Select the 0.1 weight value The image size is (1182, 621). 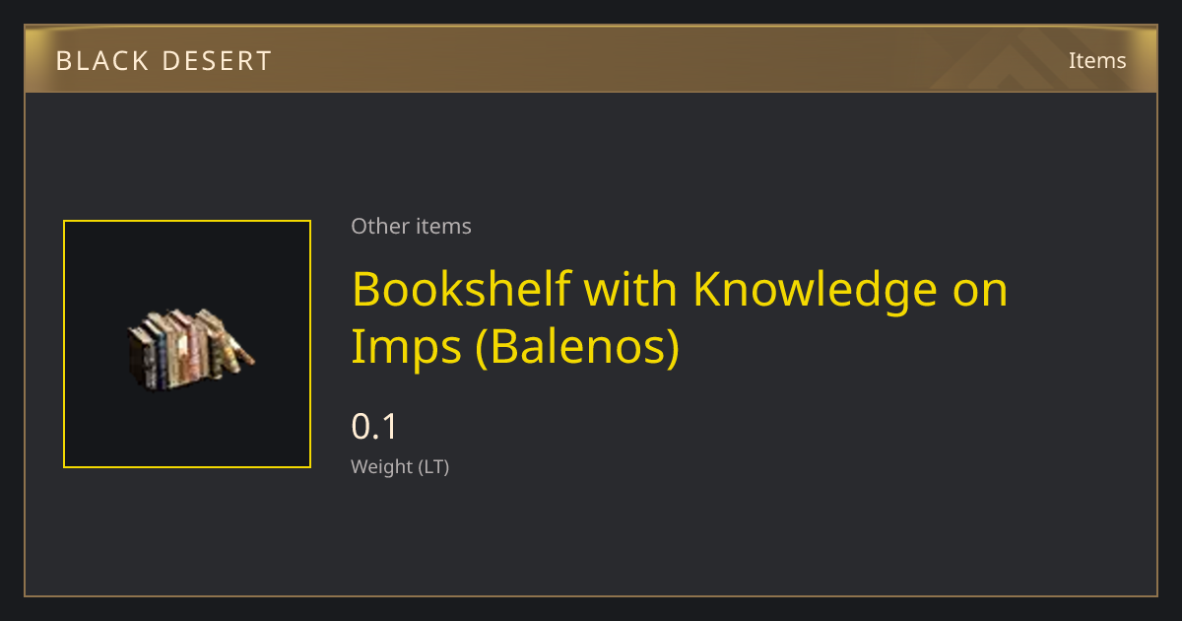coord(374,427)
